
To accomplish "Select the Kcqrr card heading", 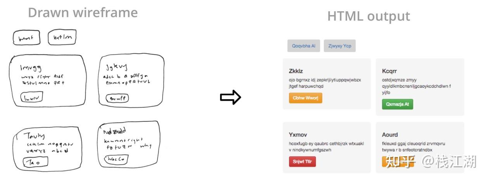I will pos(389,71).
